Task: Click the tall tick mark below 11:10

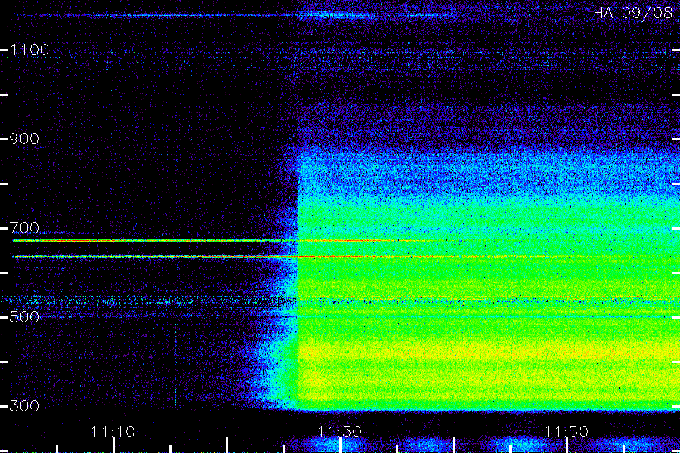Action: pyautogui.click(x=113, y=445)
